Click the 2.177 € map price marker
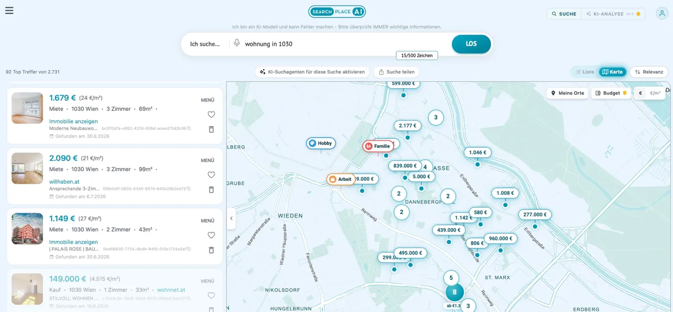This screenshot has height=312, width=673. coord(407,126)
